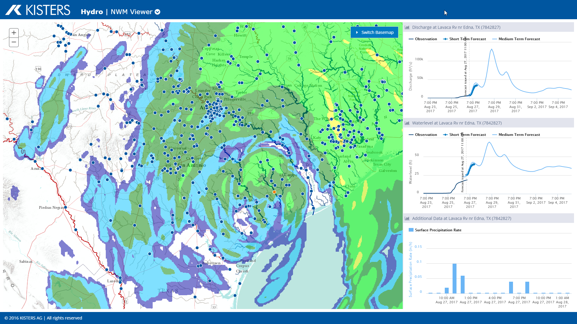
Task: Click the plus zoom button on the map
Action: click(x=14, y=33)
